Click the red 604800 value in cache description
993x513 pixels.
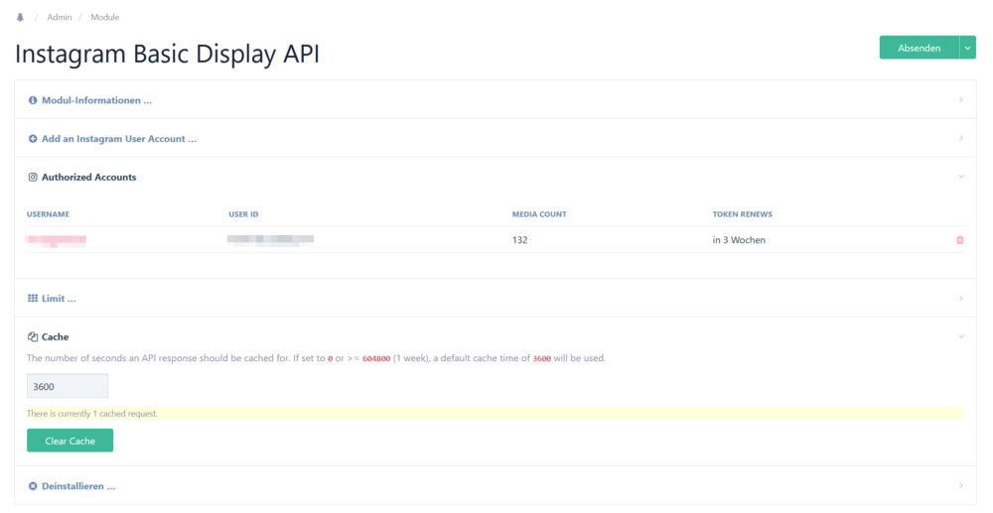(x=376, y=358)
